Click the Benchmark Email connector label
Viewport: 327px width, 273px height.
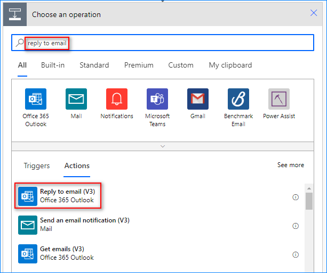click(238, 120)
